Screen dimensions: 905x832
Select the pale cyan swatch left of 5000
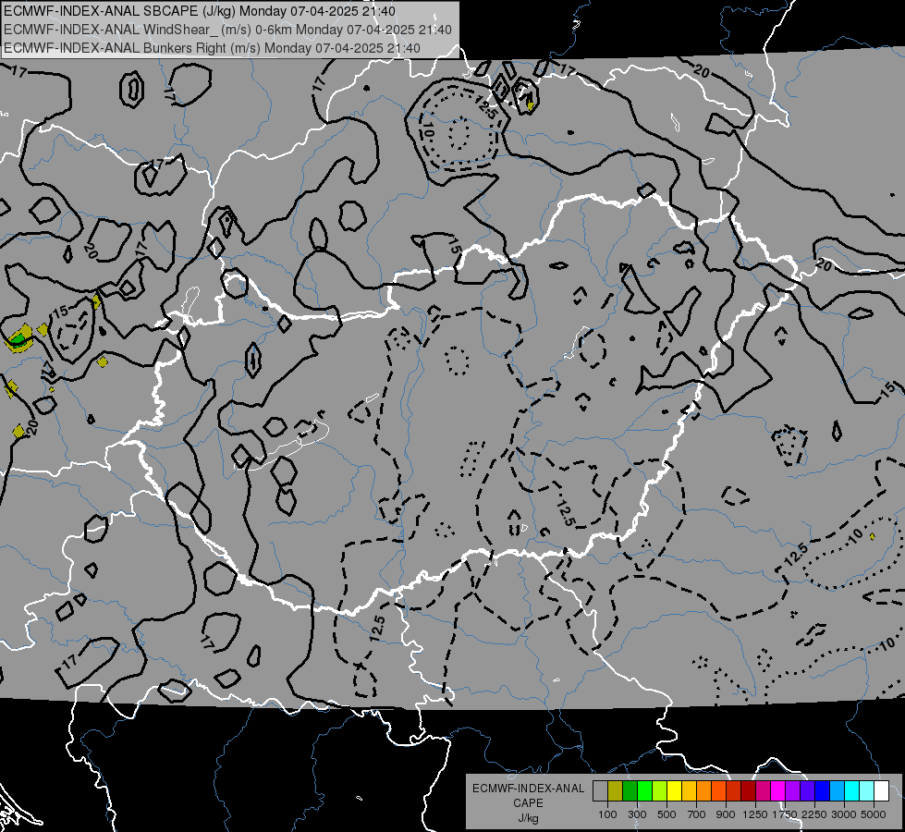point(867,791)
